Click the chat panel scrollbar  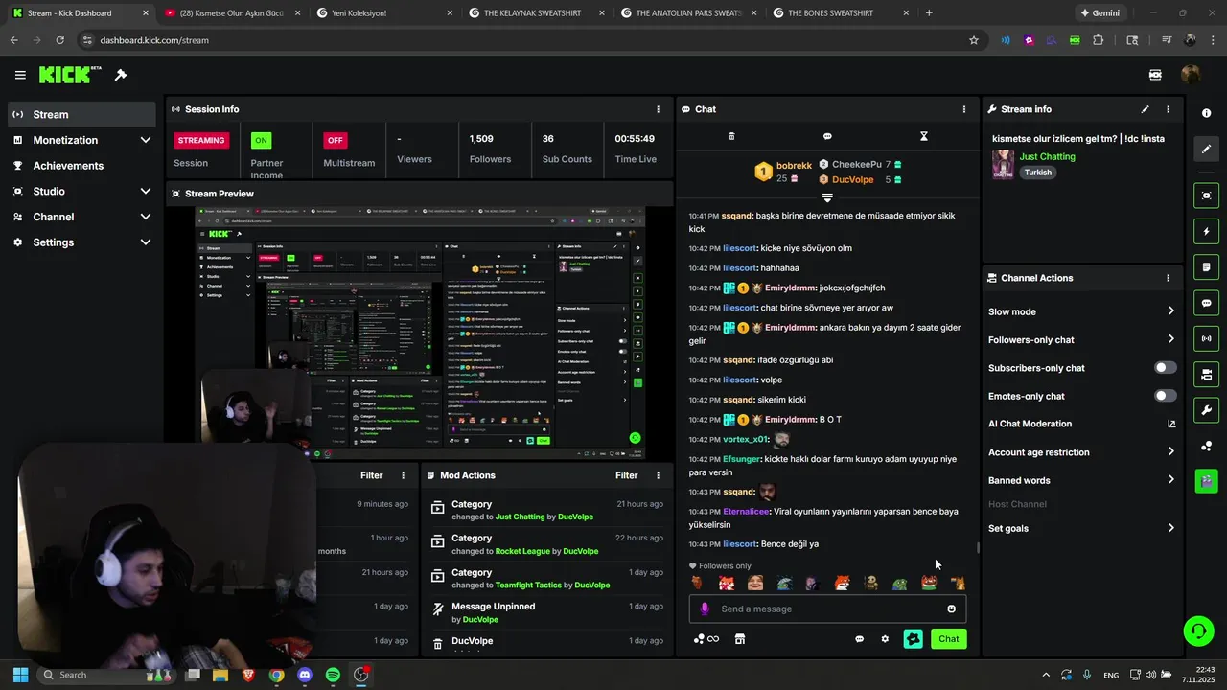(x=978, y=548)
